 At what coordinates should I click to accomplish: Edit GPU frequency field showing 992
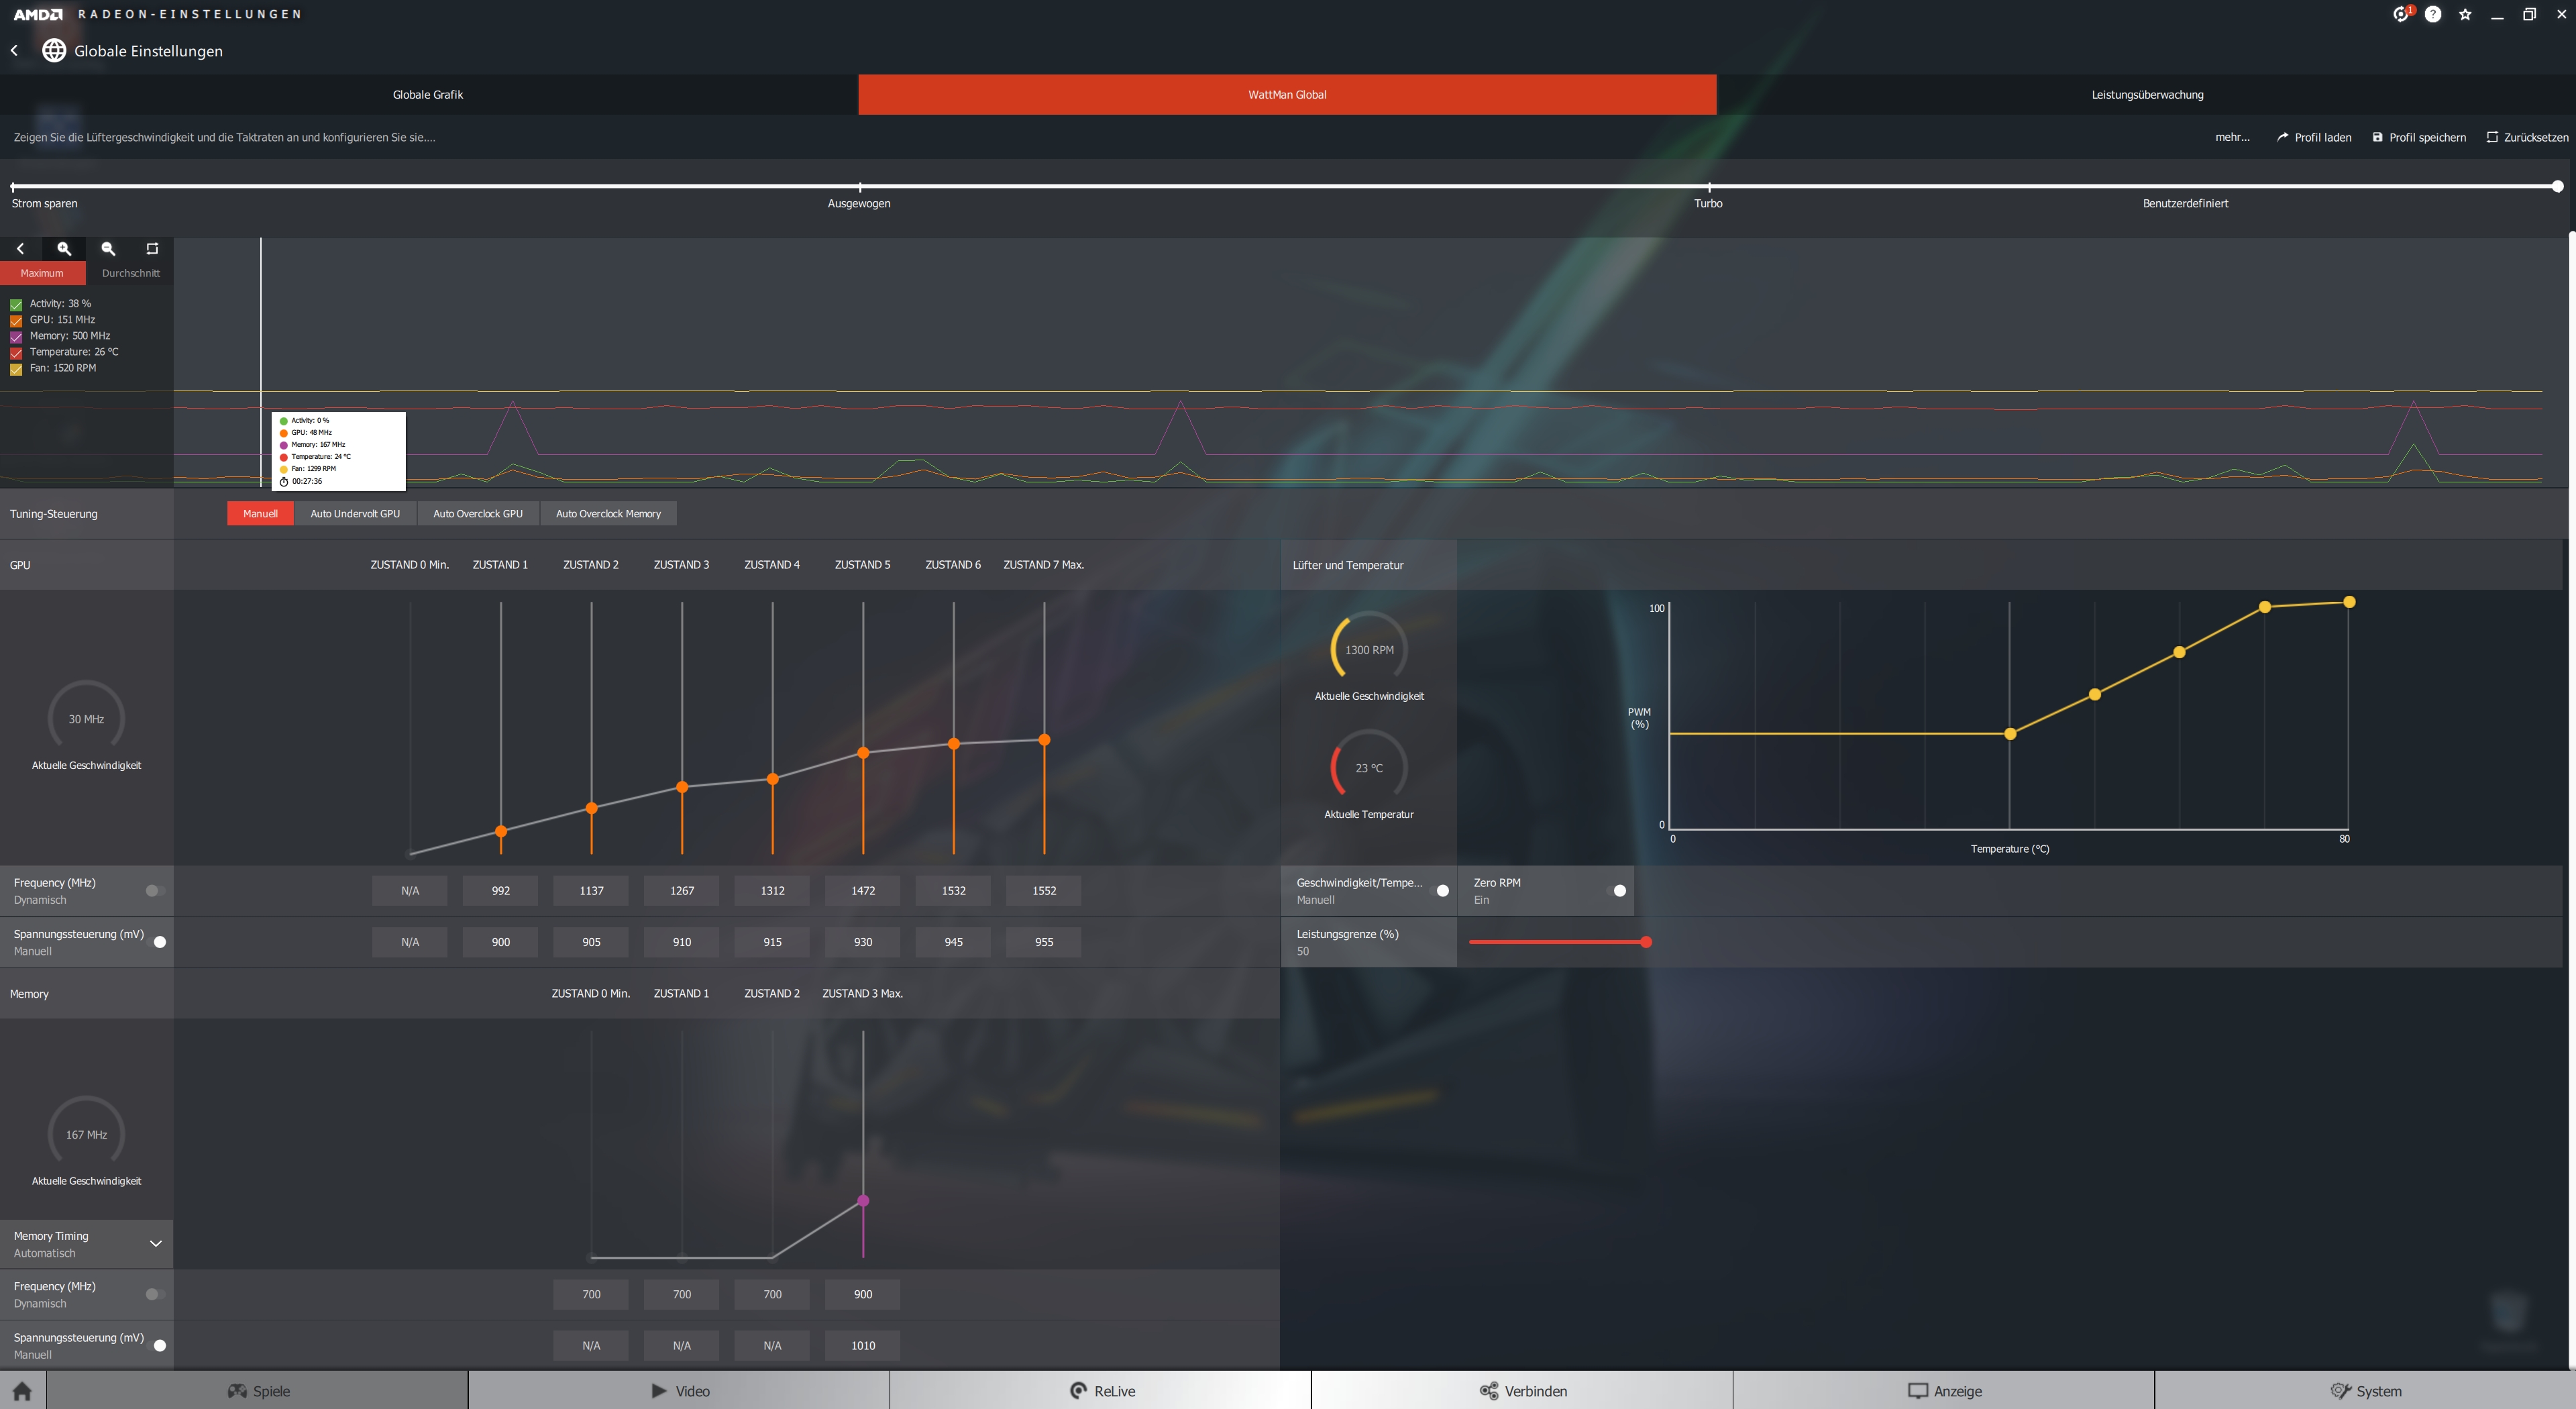[500, 891]
